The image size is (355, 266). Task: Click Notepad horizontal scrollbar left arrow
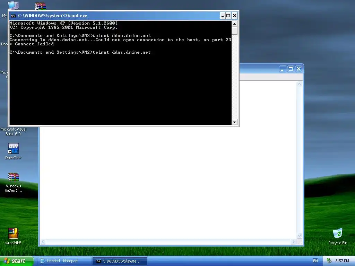[43, 241]
